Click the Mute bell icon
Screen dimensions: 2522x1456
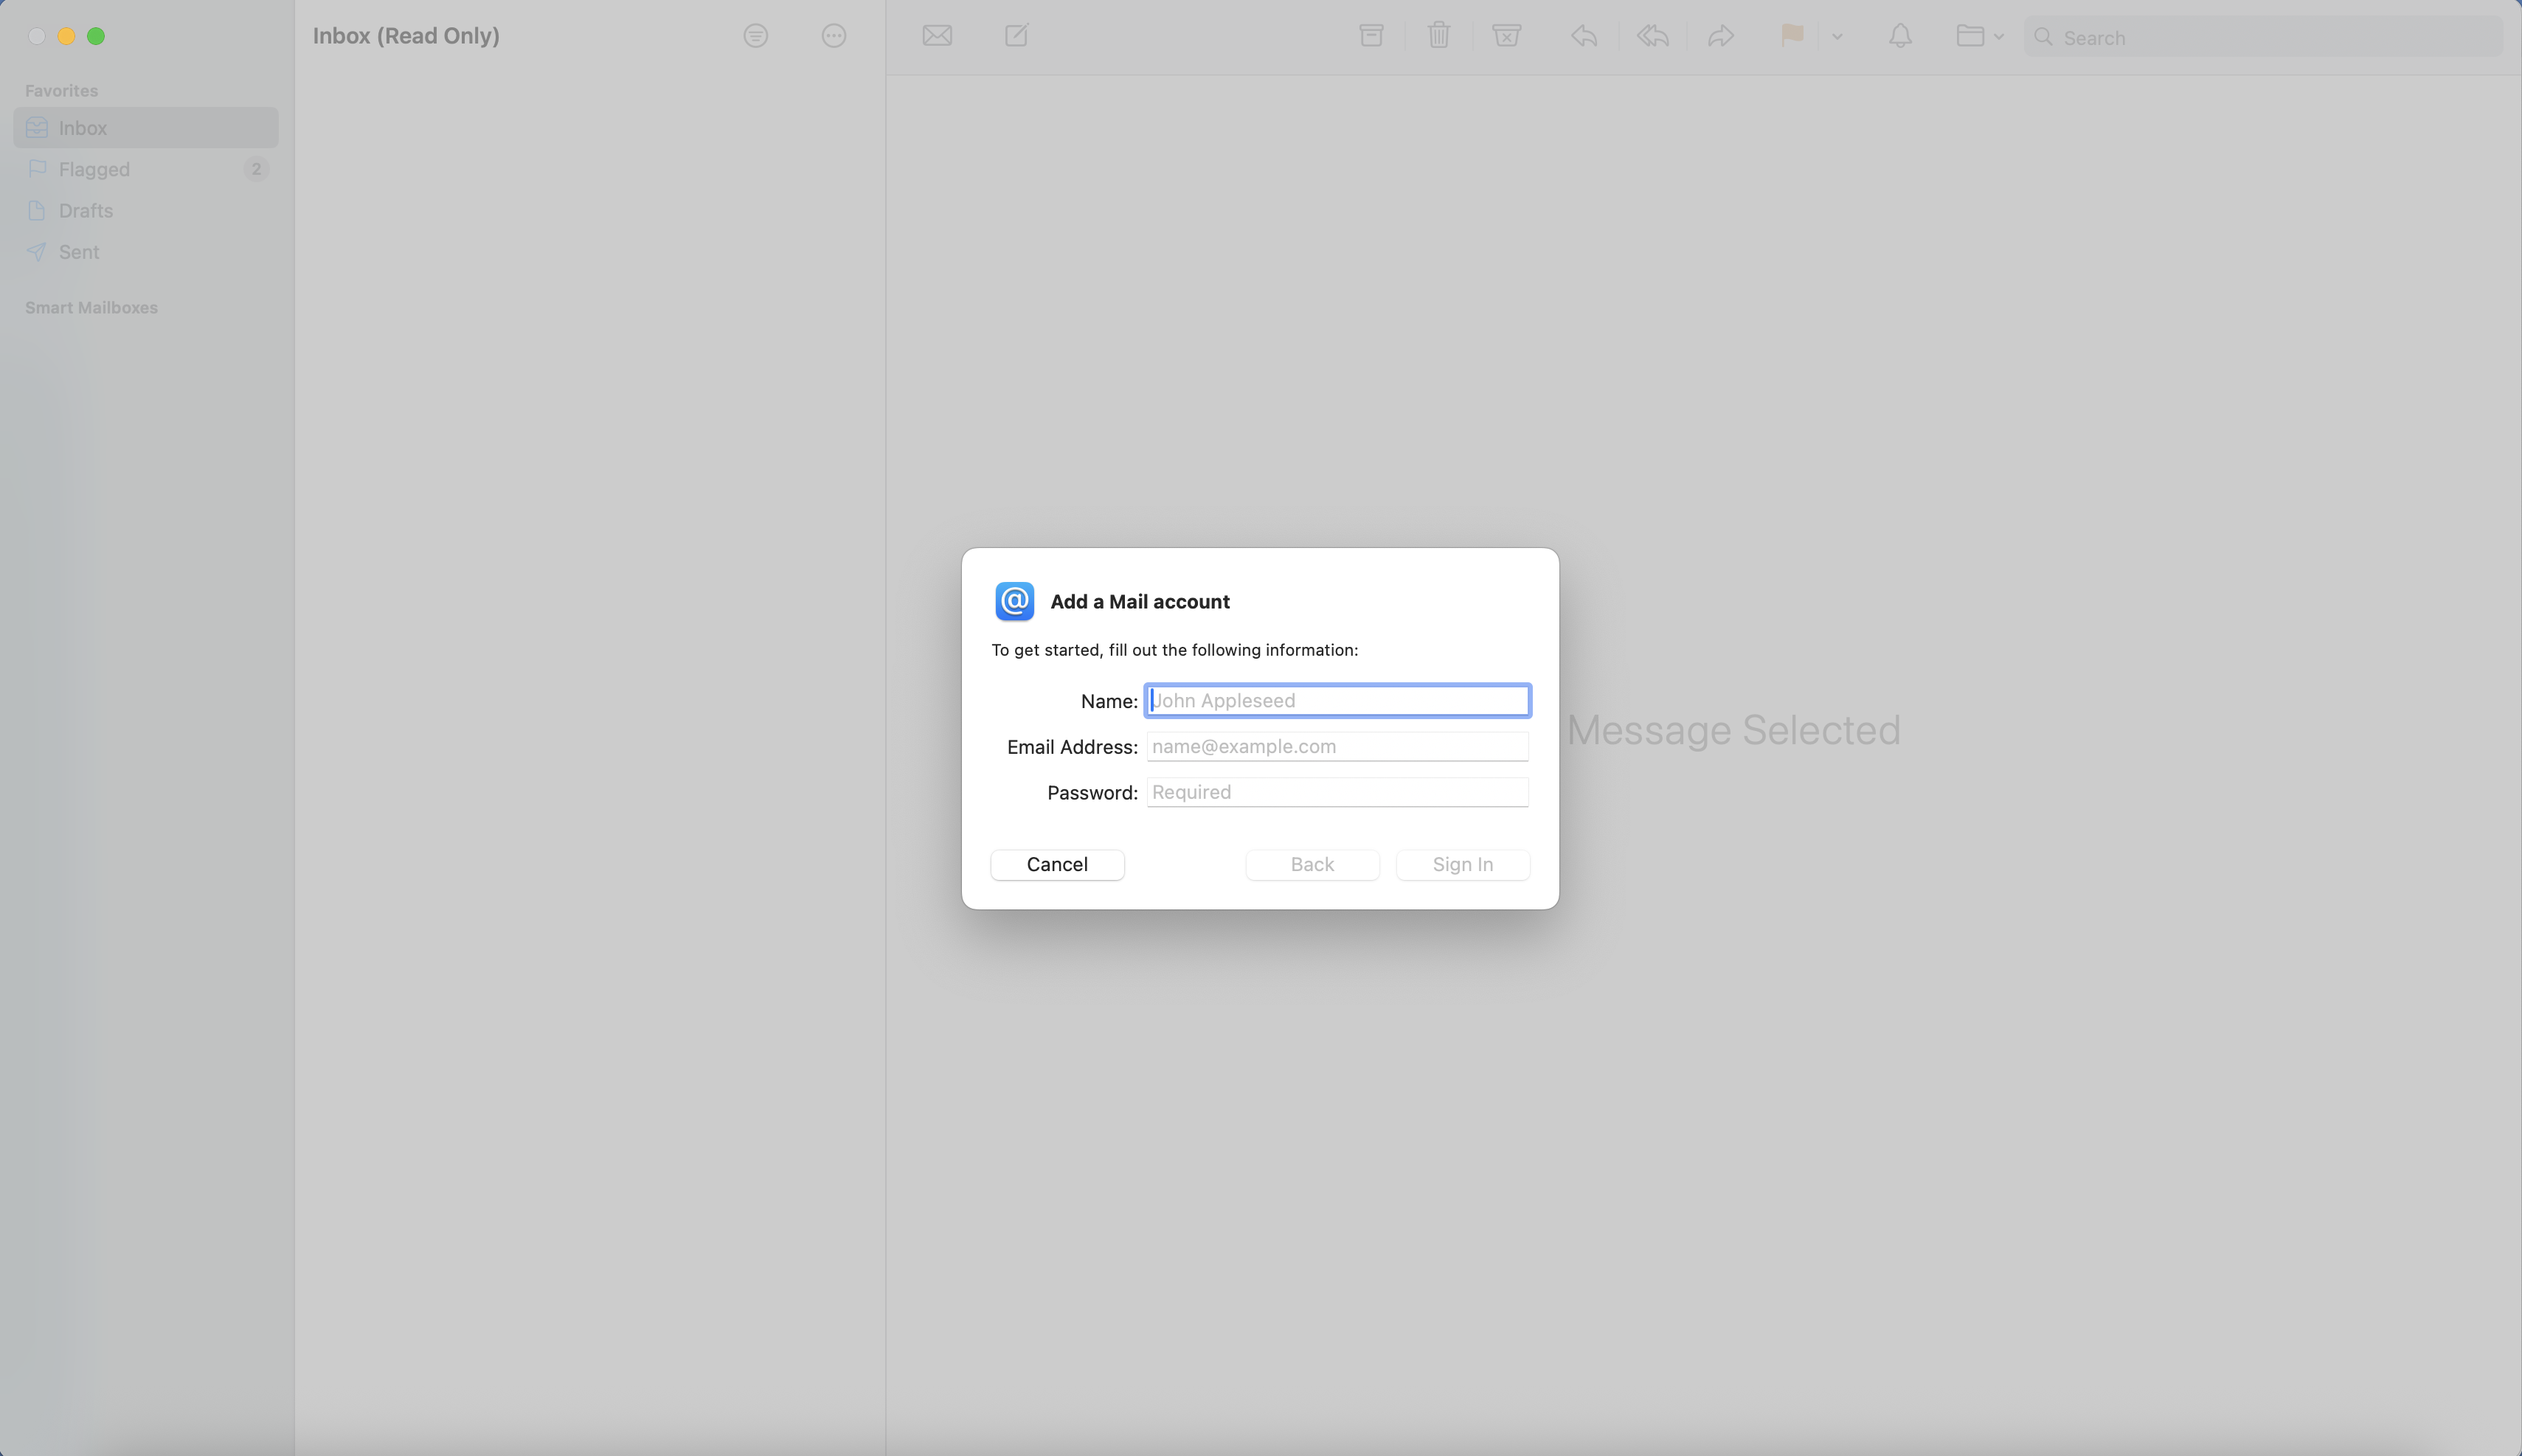1900,36
